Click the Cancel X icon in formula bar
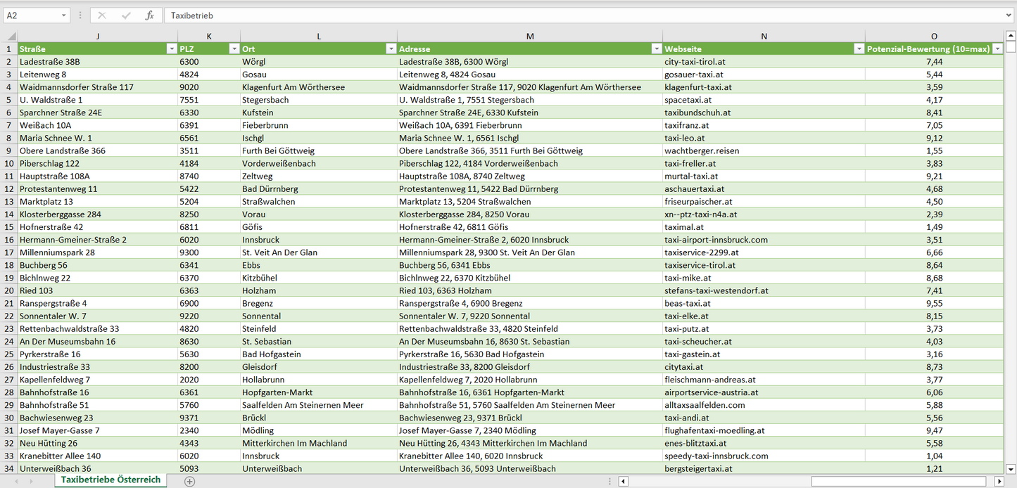 click(x=102, y=15)
